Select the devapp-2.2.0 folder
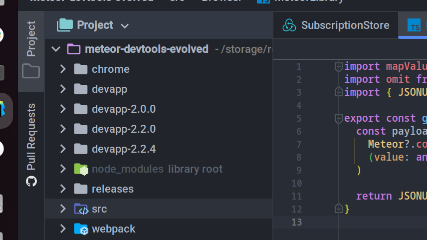The image size is (427, 240). (x=124, y=129)
